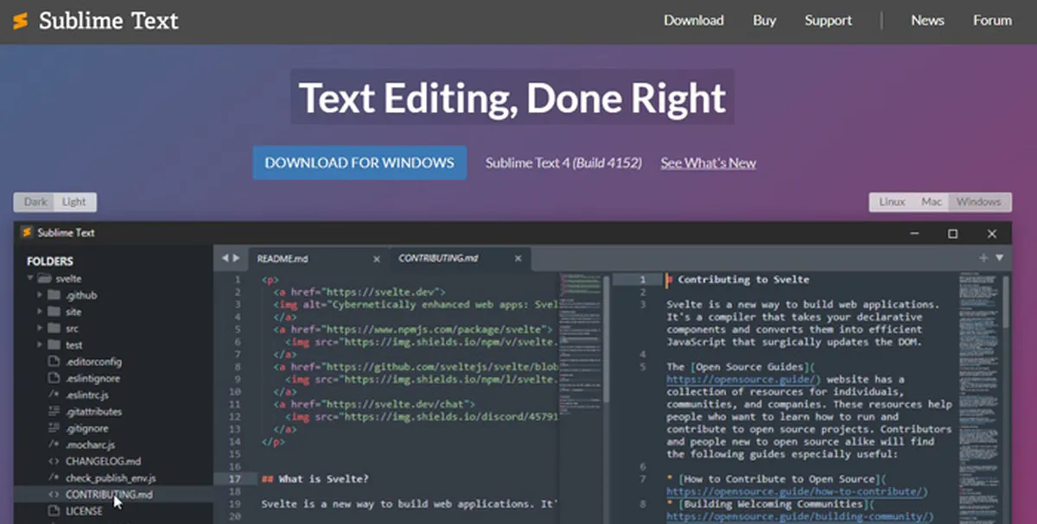Show the Mac screenshot
The width and height of the screenshot is (1037, 524).
pyautogui.click(x=931, y=202)
